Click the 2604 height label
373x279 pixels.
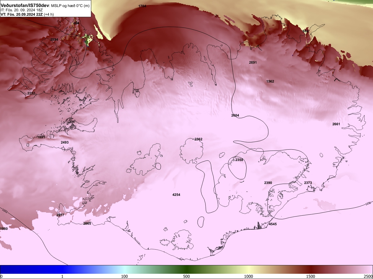pyautogui.click(x=235, y=115)
